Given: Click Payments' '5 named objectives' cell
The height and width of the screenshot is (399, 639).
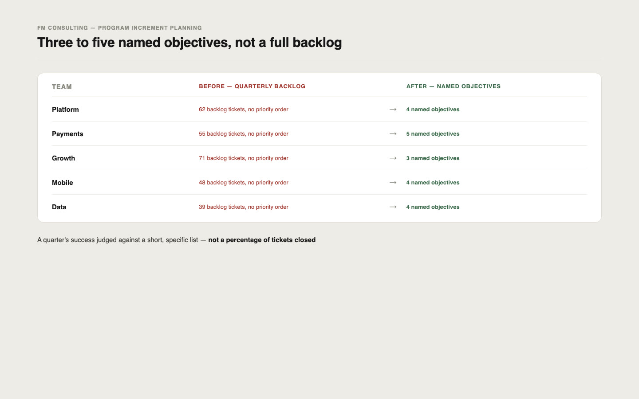Looking at the screenshot, I should pos(433,134).
